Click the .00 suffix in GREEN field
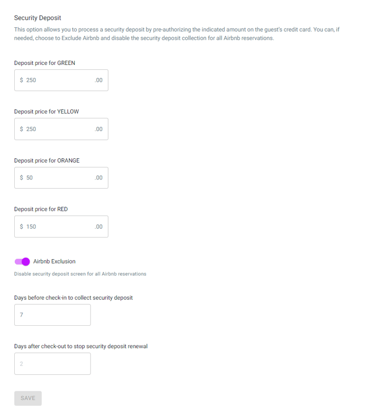The image size is (366, 418). point(98,80)
